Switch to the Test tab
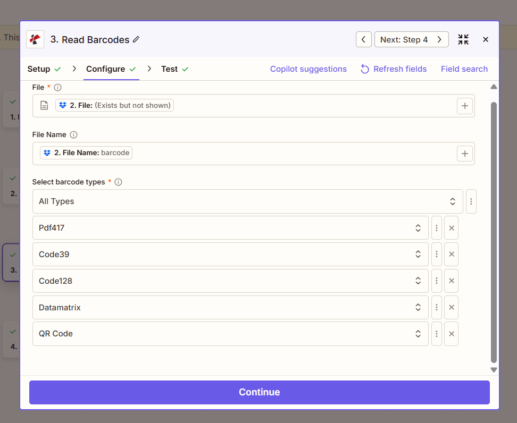Screen dimensions: 517x423 pyautogui.click(x=170, y=69)
